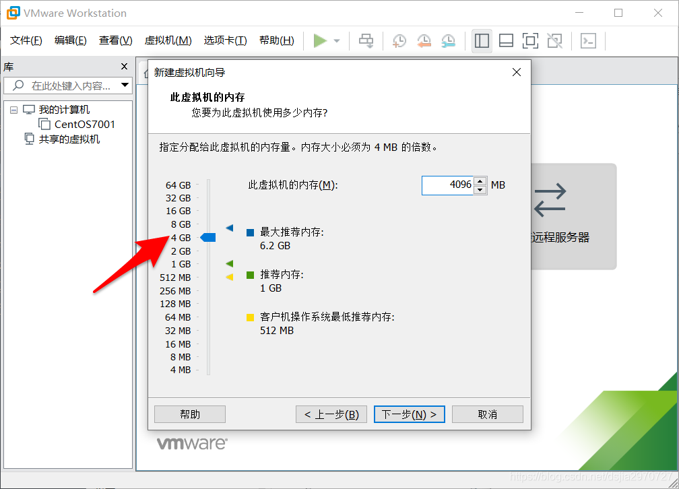
Task: Click the 4 MB label on memory scale
Action: (x=180, y=370)
